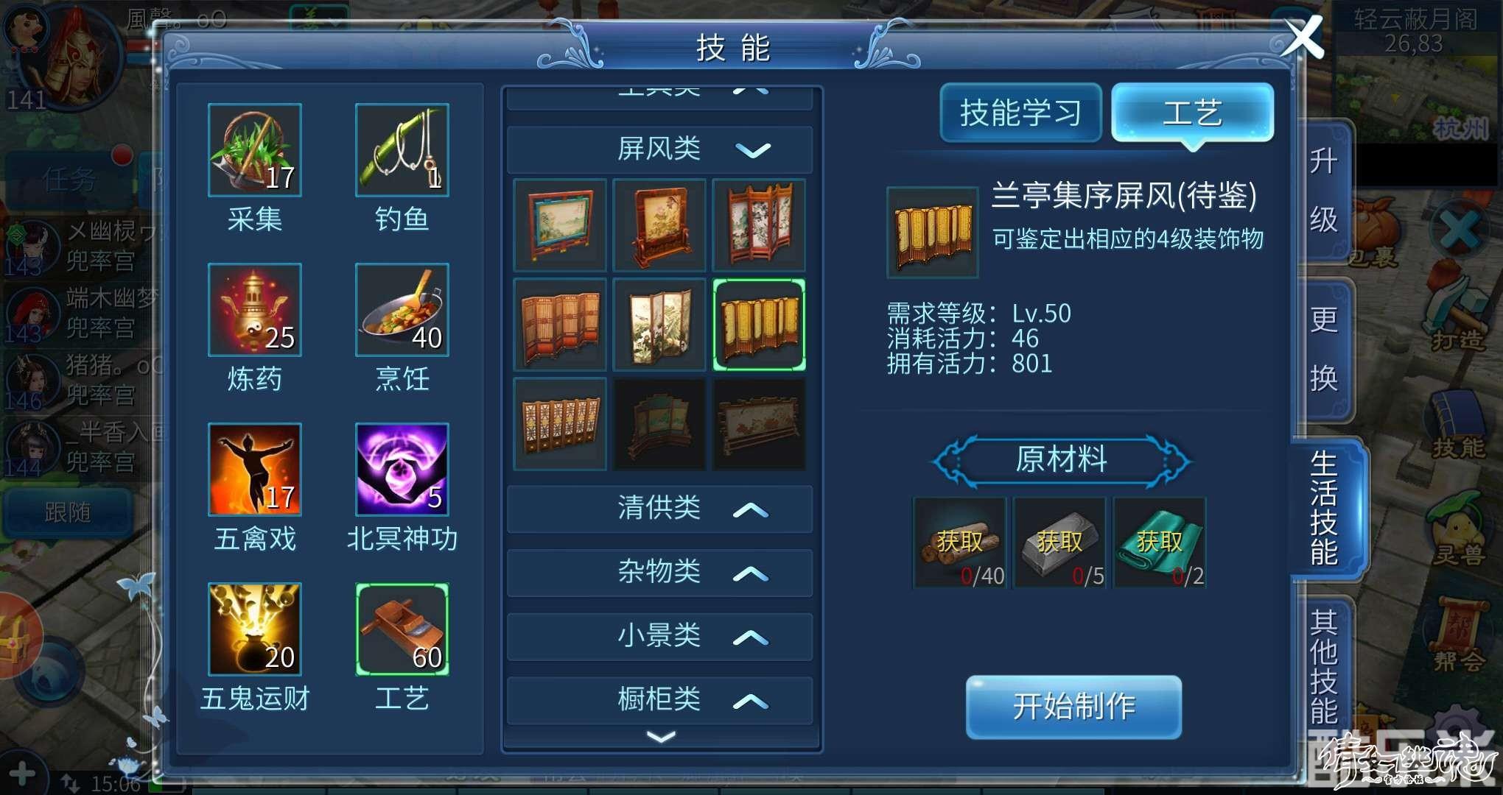Close the 技能 skill window
This screenshot has height=795, width=1503.
point(1303,38)
